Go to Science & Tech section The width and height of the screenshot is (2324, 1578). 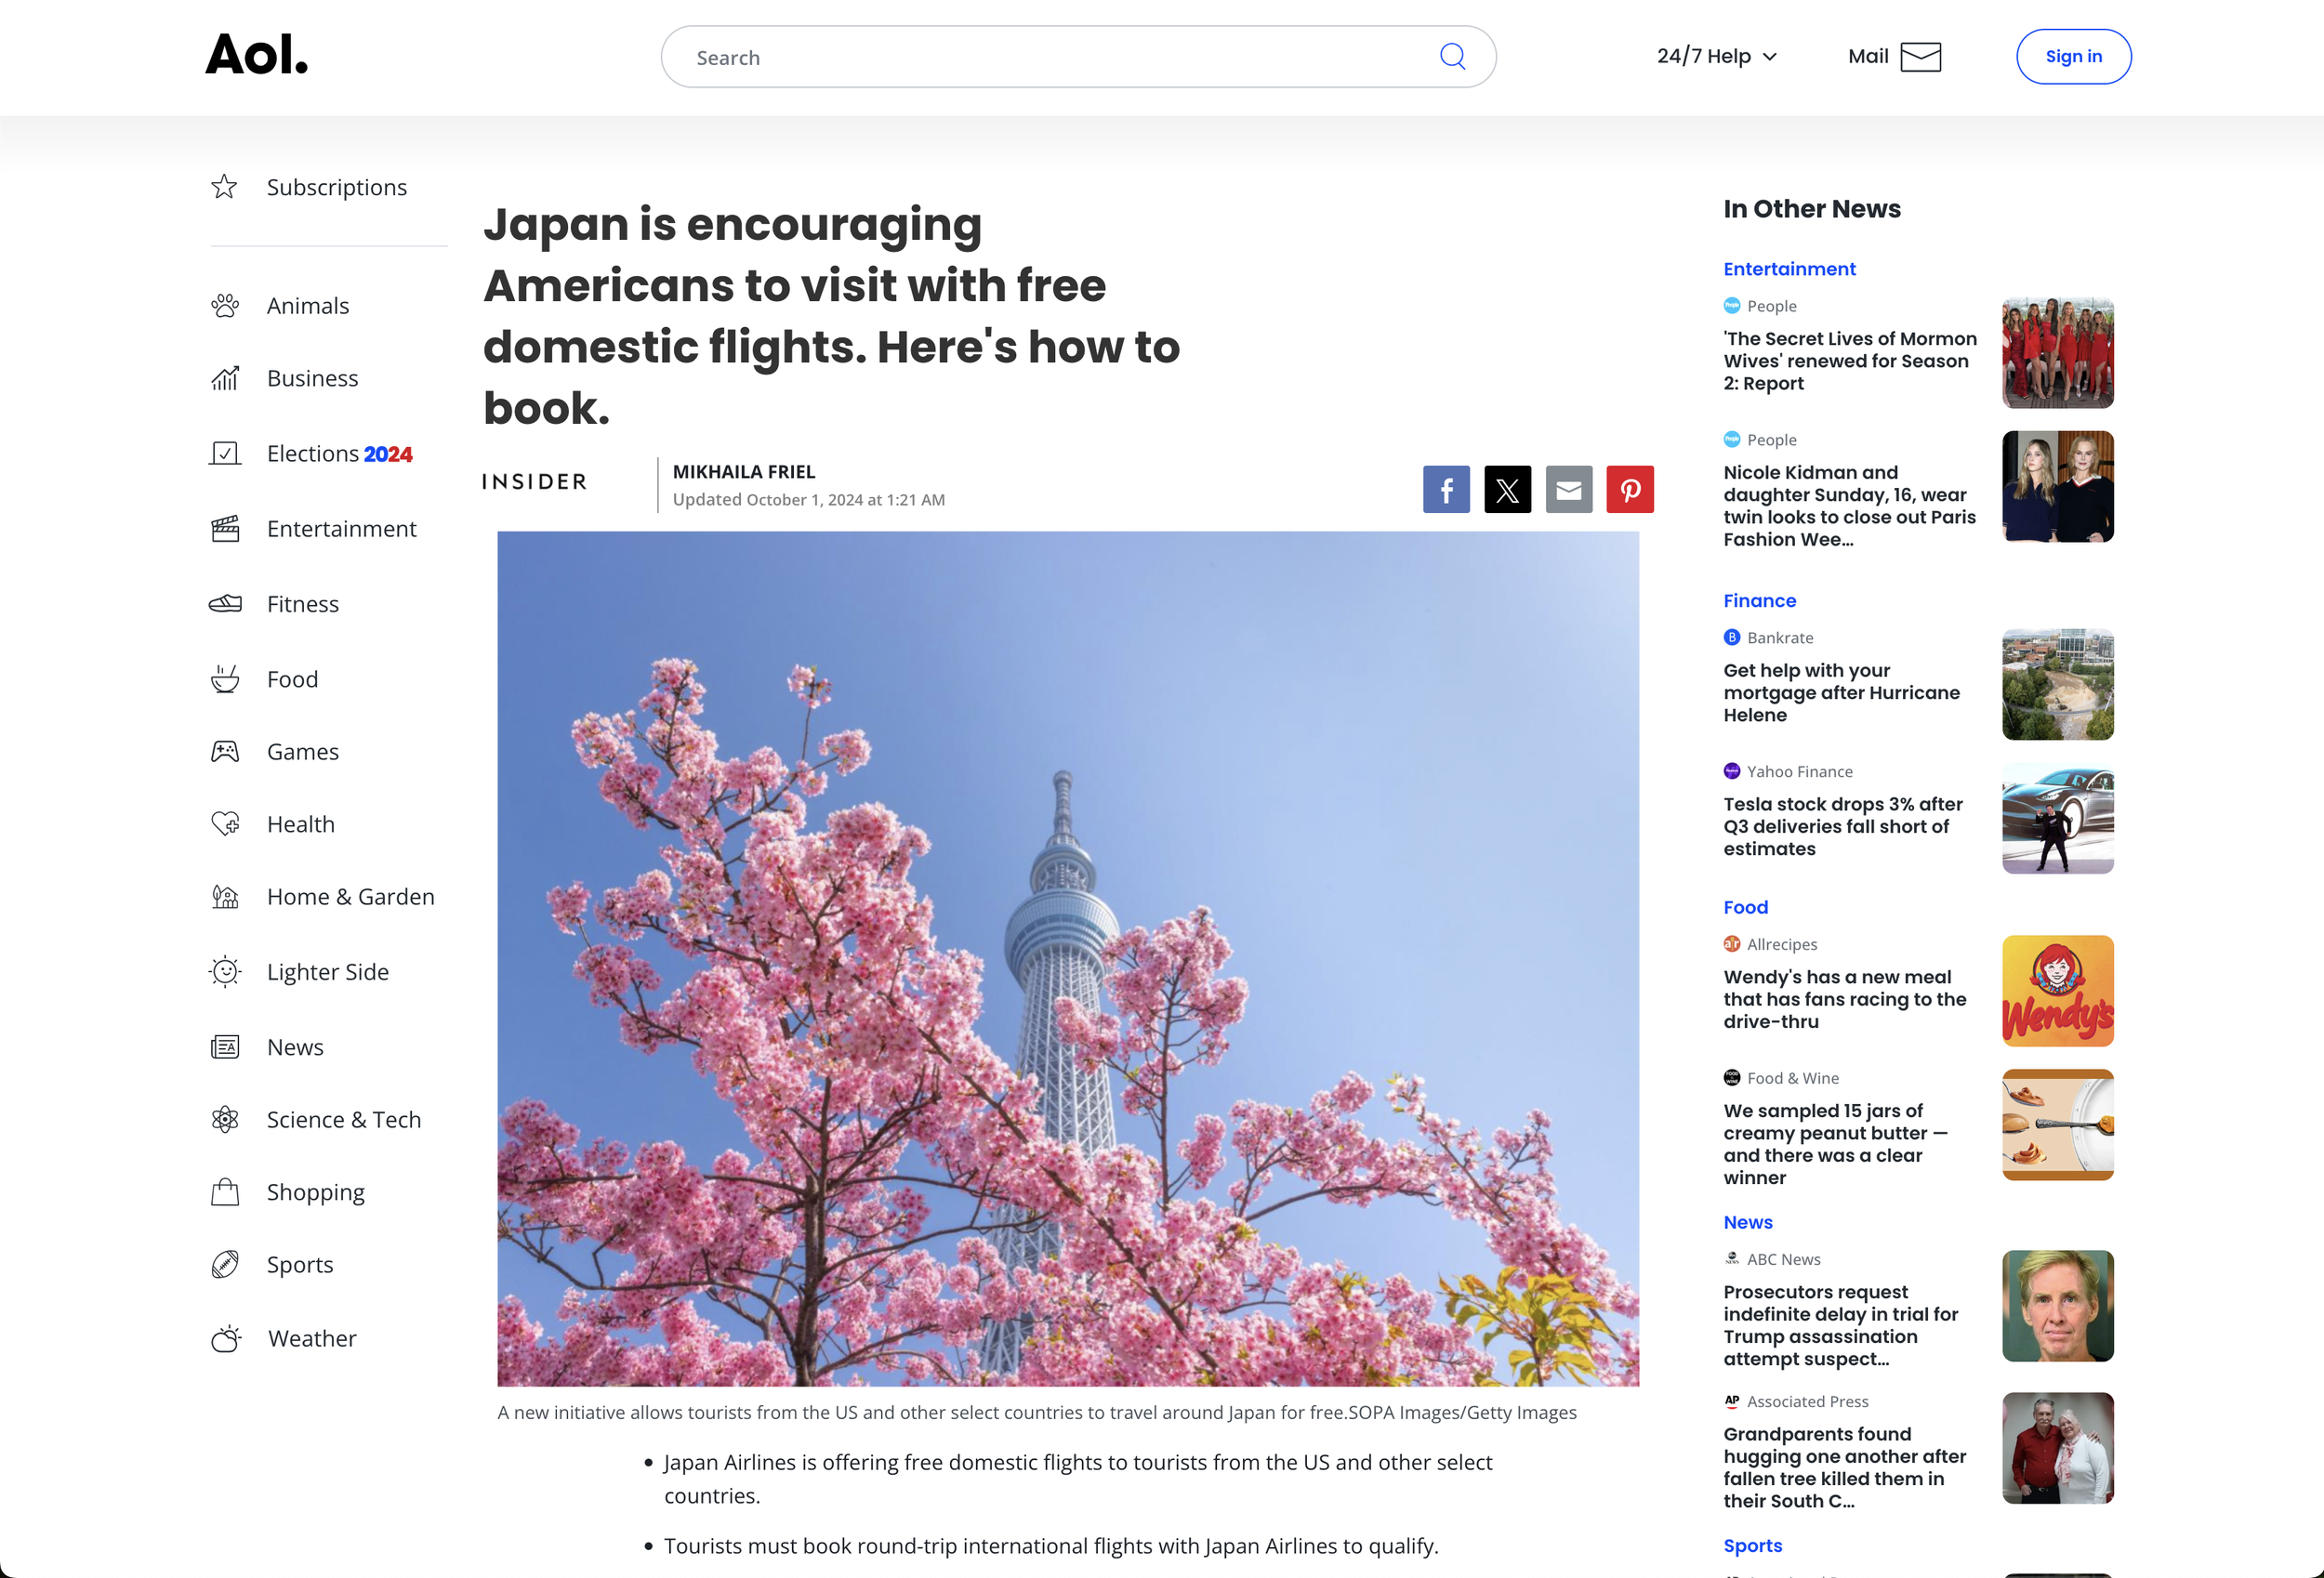[343, 1120]
